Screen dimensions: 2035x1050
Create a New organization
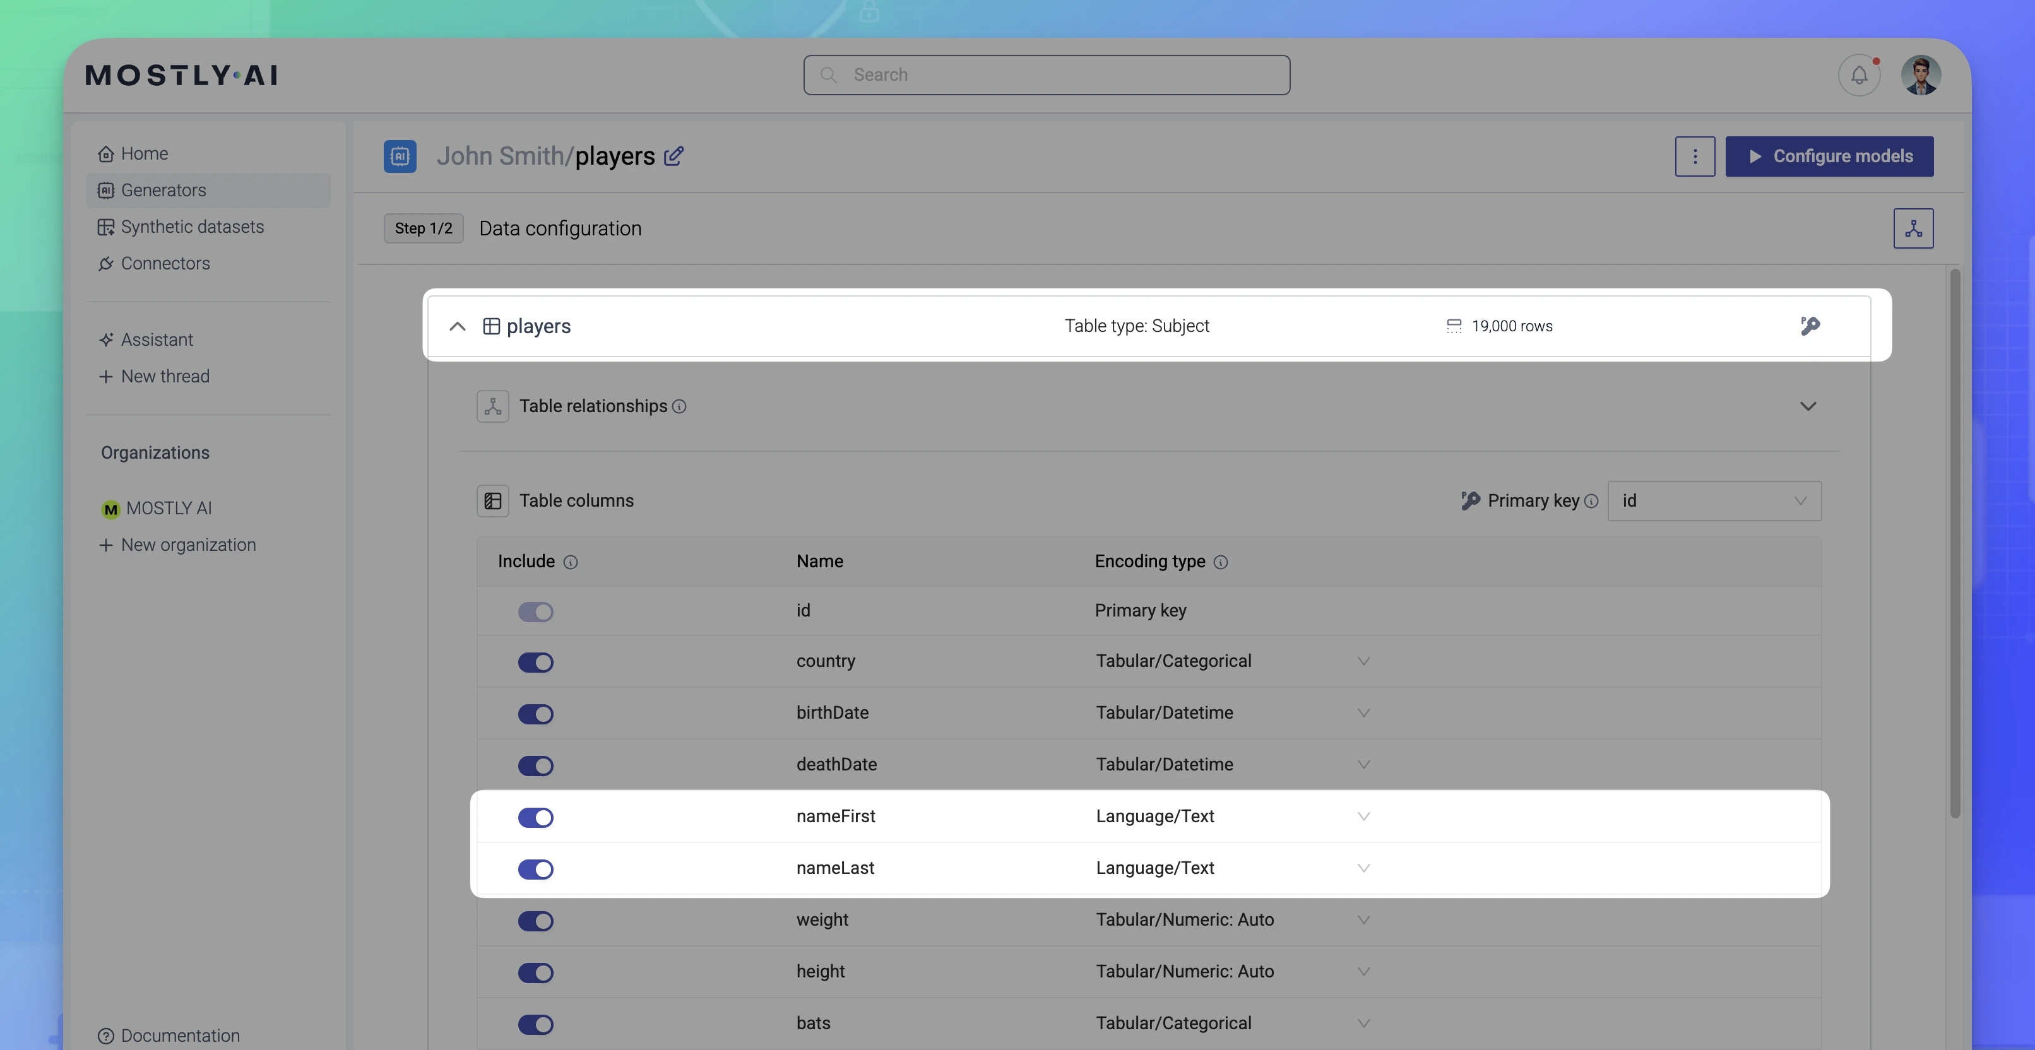pyautogui.click(x=177, y=546)
